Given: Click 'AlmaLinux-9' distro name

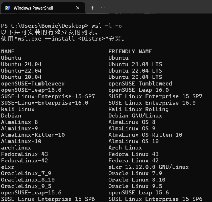Looking at the screenshot, I should (19, 129).
